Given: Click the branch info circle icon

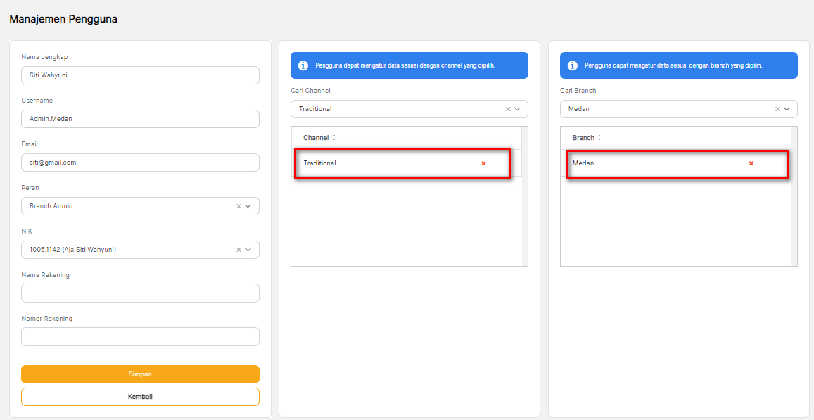Looking at the screenshot, I should point(573,65).
